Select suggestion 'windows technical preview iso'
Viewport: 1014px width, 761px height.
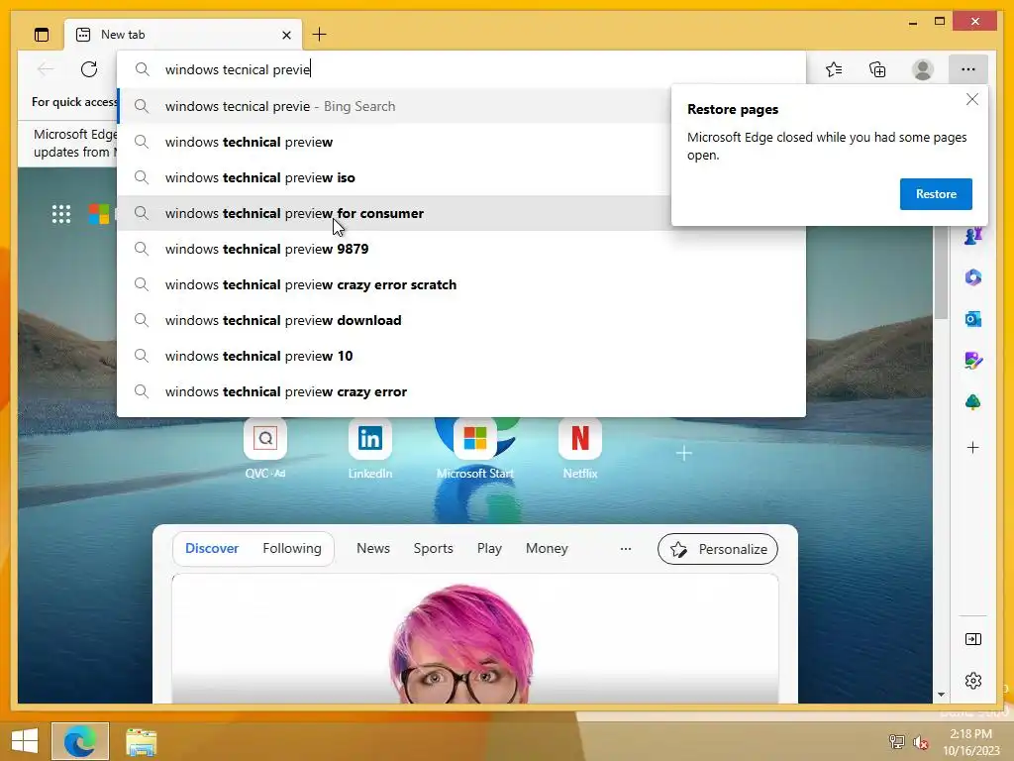point(394,177)
